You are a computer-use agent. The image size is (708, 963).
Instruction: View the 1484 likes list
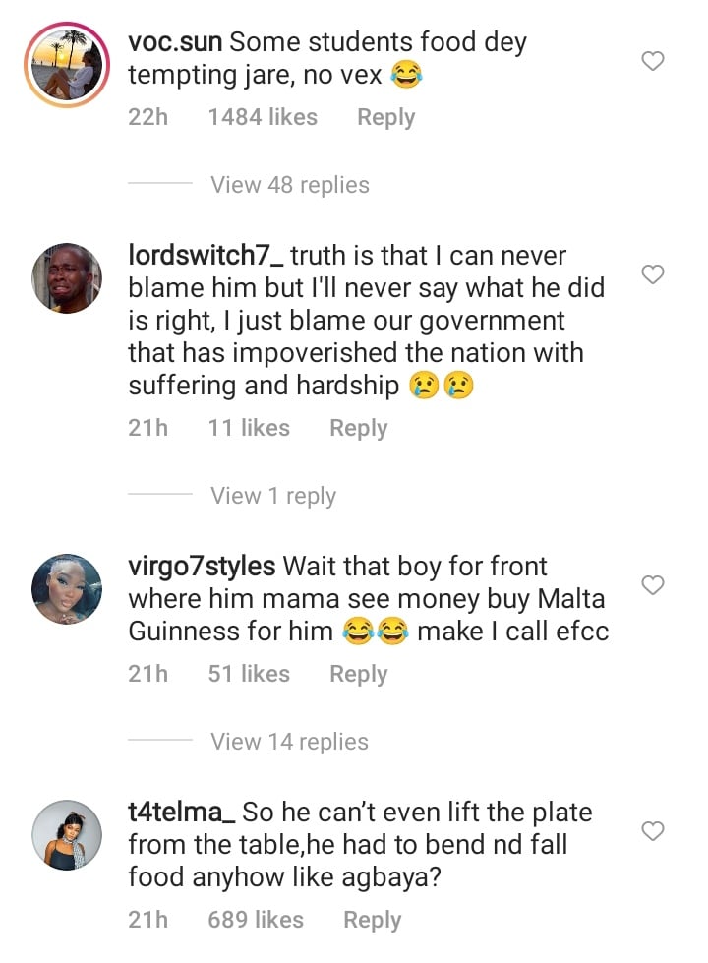(x=263, y=117)
